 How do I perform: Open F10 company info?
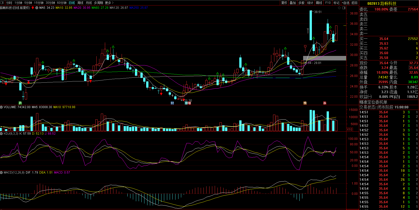[328, 3]
